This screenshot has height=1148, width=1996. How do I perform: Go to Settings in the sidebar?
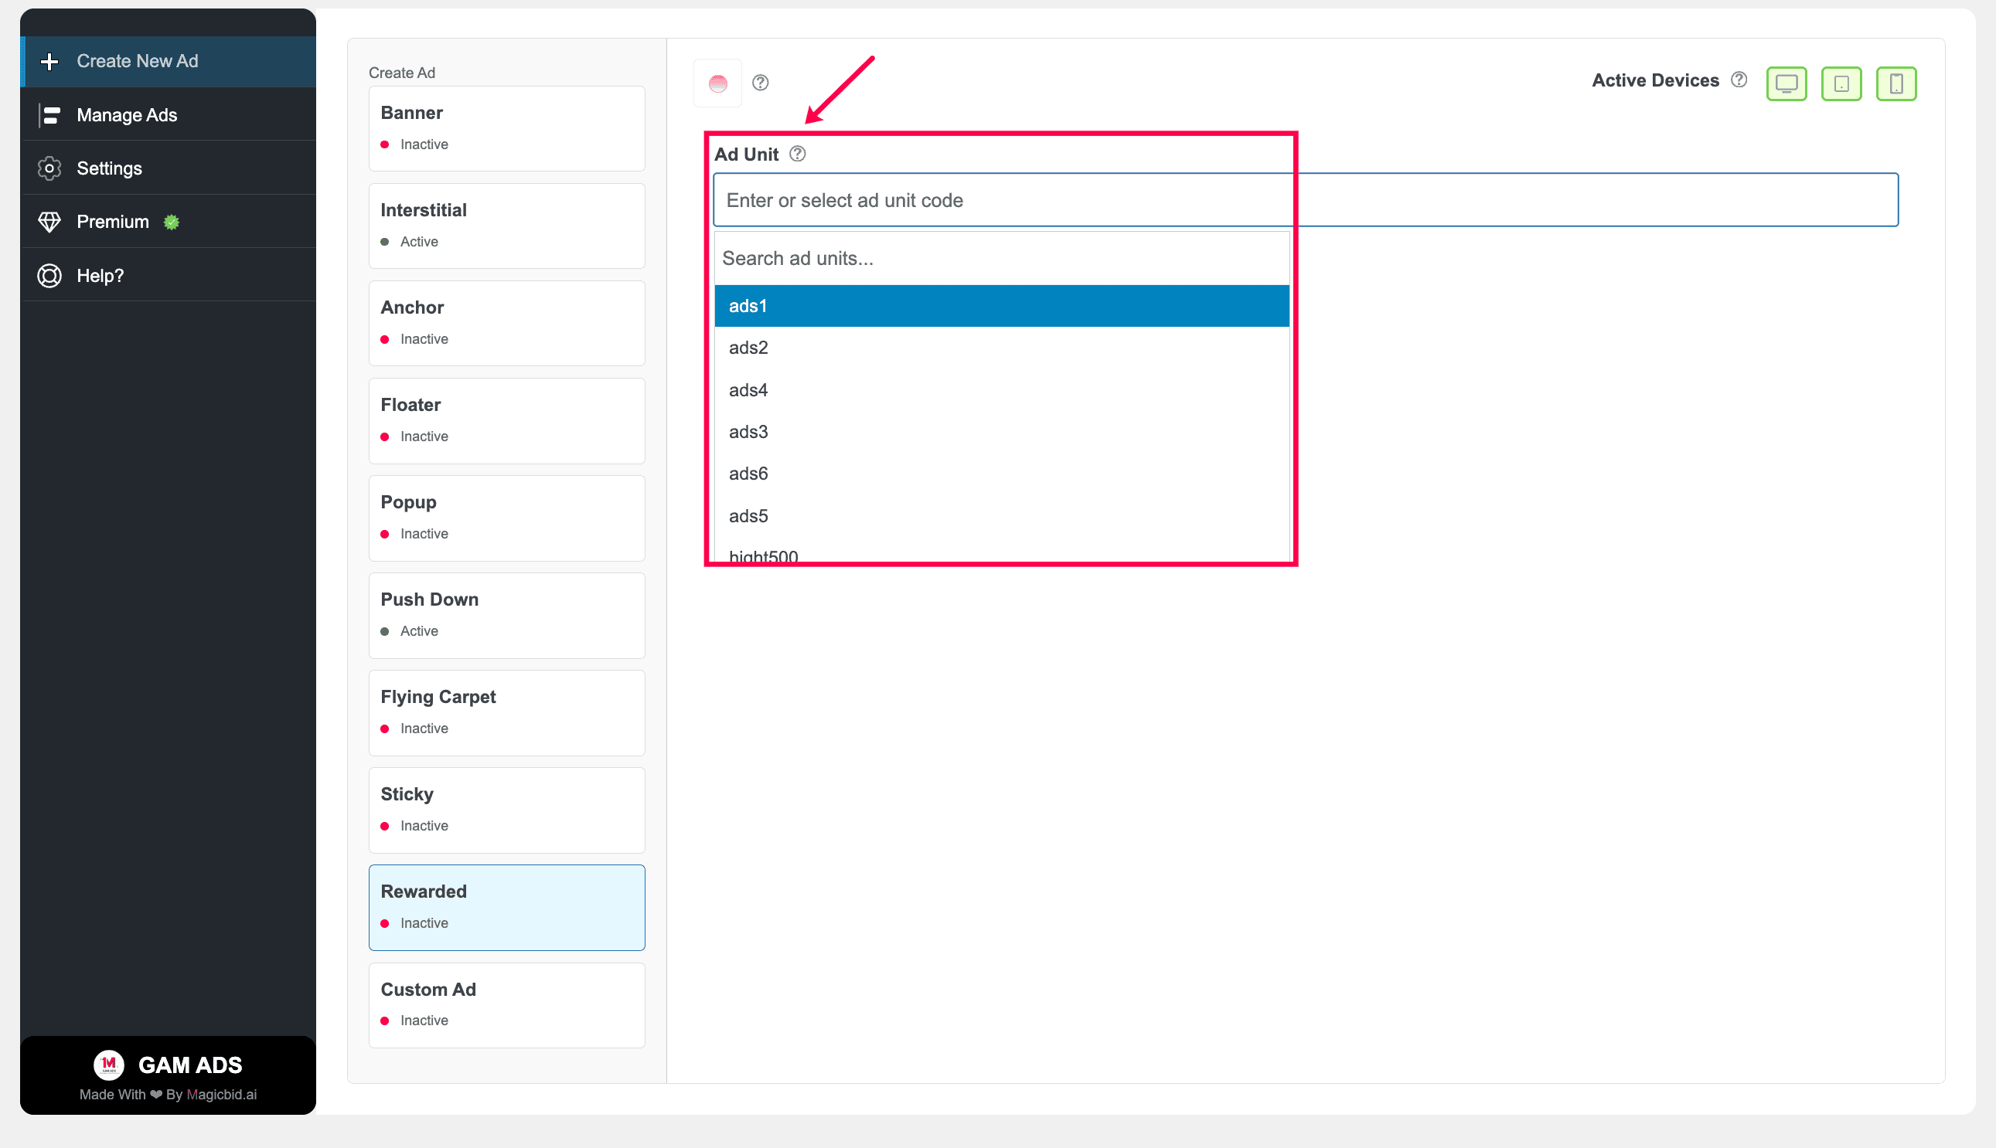[x=169, y=168]
